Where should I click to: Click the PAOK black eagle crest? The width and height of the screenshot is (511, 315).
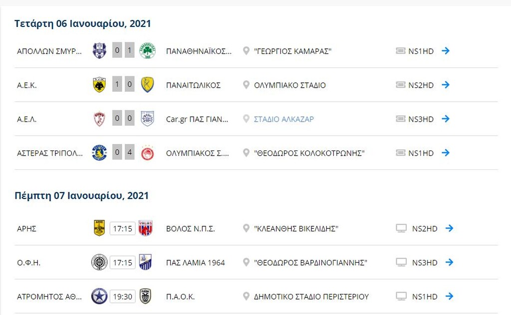tap(145, 296)
